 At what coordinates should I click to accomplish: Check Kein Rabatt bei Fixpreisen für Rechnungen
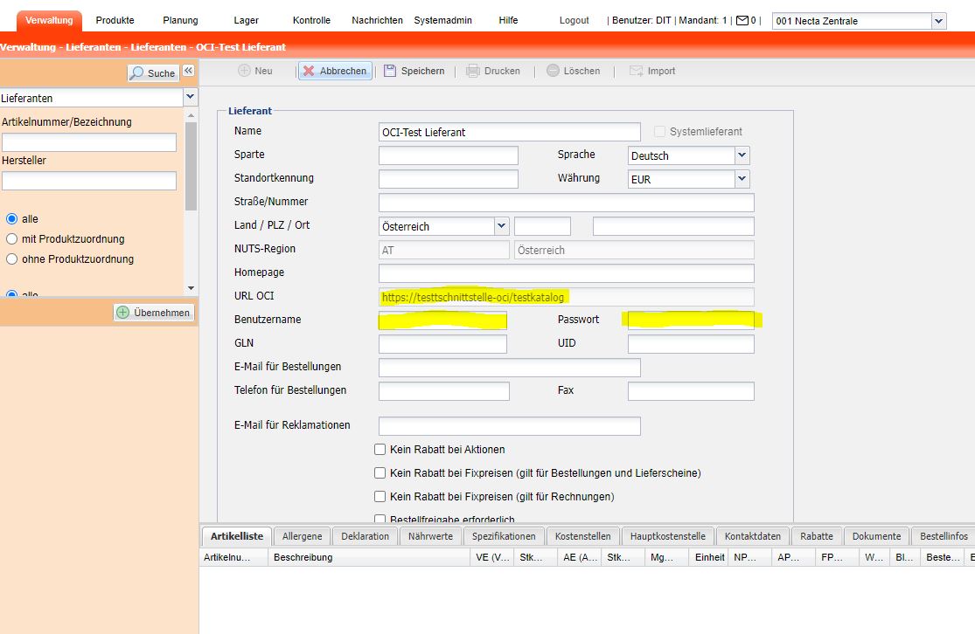point(380,497)
